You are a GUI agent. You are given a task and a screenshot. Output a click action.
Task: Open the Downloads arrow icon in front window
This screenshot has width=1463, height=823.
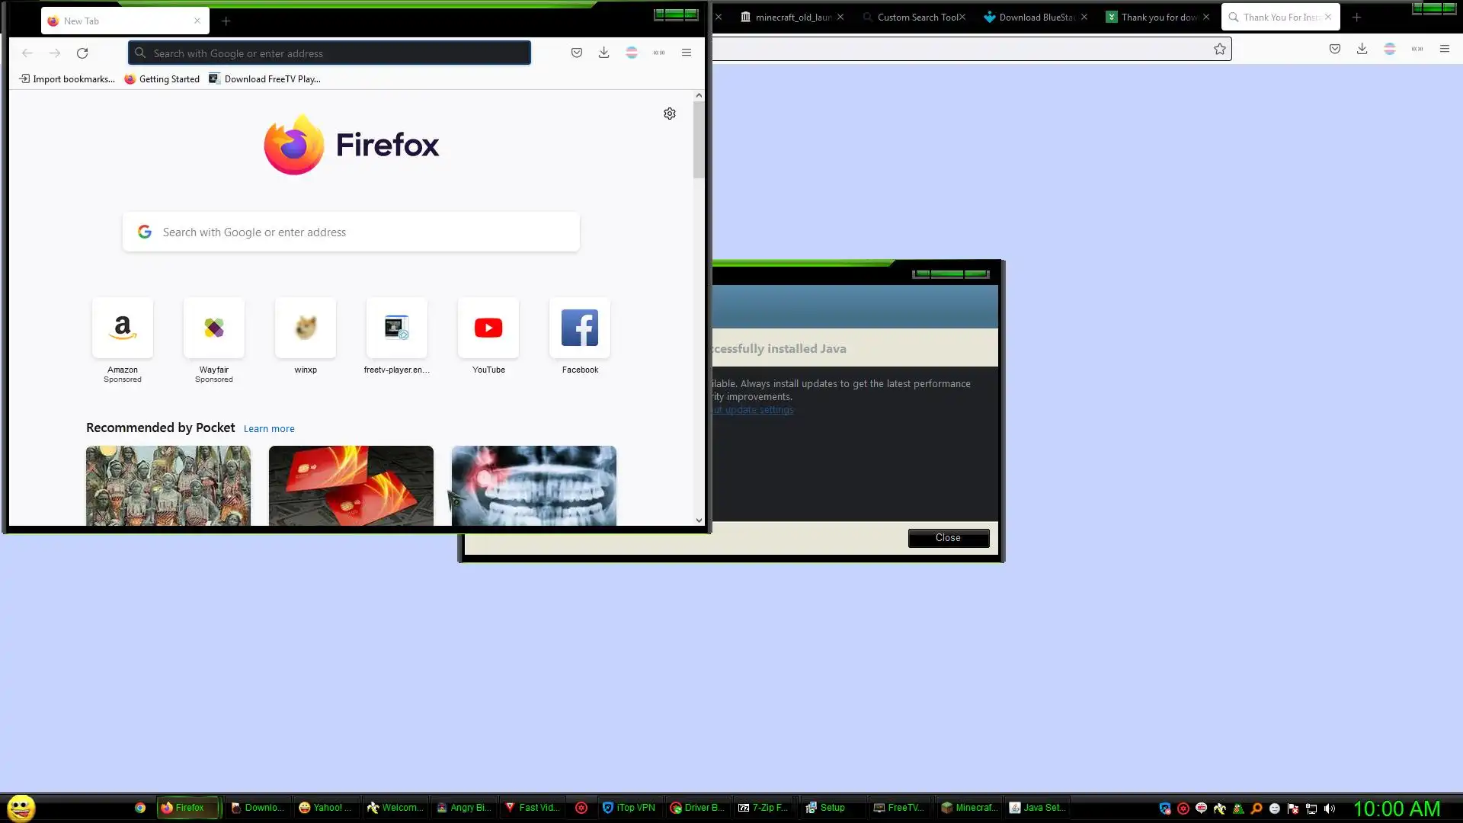[x=603, y=53]
